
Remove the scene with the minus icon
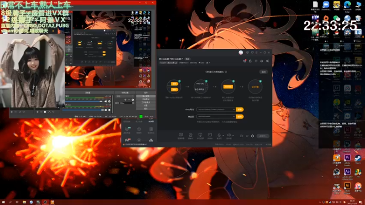coord(16,112)
